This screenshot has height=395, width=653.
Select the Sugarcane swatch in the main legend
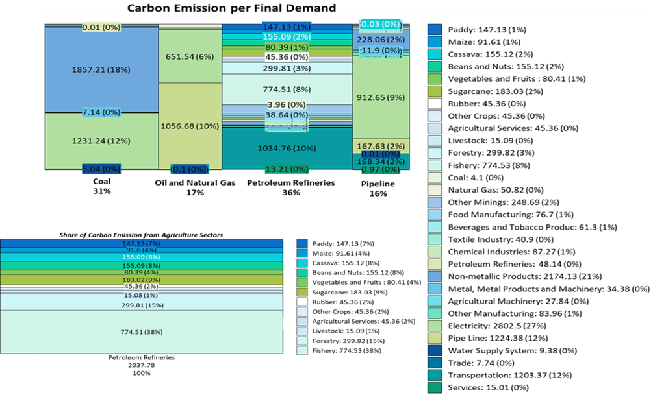(435, 91)
